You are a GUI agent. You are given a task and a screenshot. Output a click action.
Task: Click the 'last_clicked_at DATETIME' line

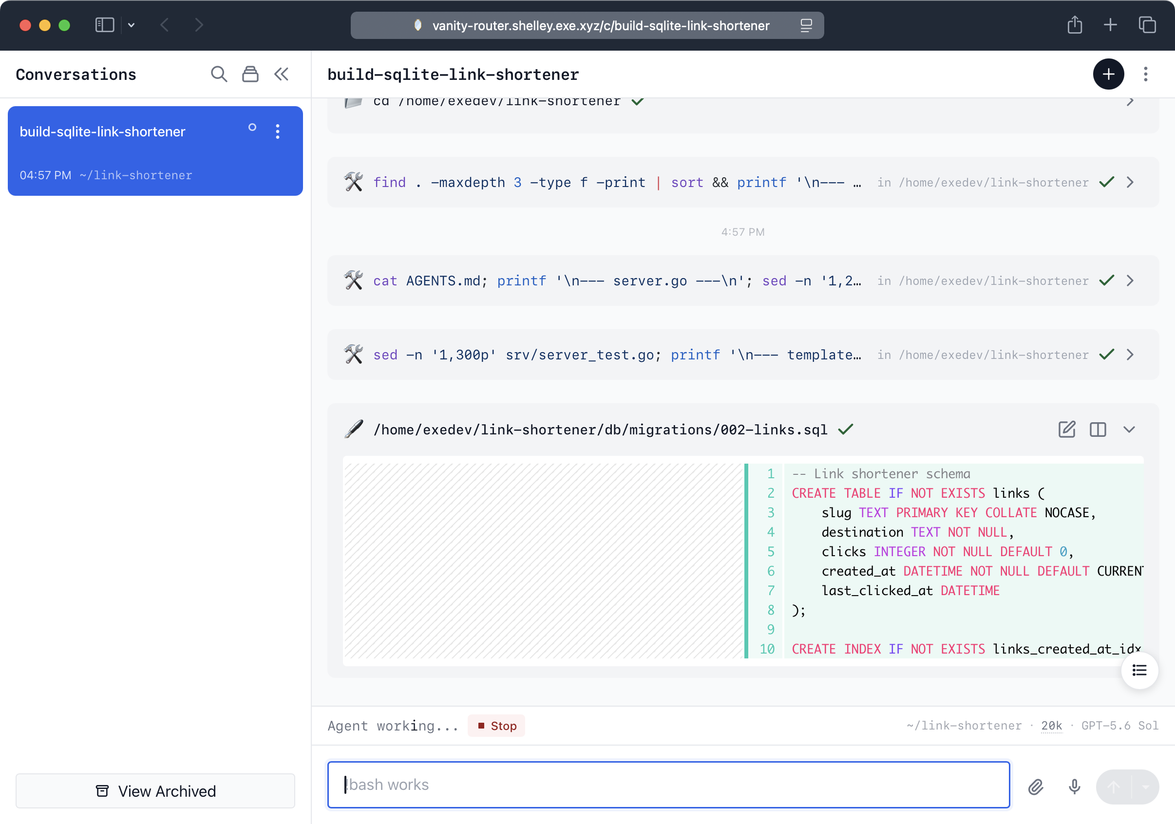(x=910, y=590)
